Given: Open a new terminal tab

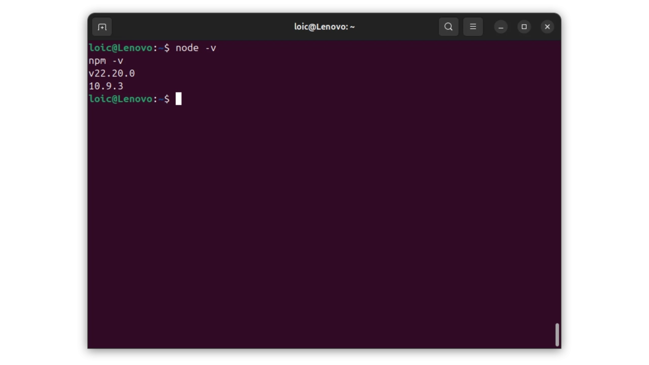Looking at the screenshot, I should coord(102,27).
